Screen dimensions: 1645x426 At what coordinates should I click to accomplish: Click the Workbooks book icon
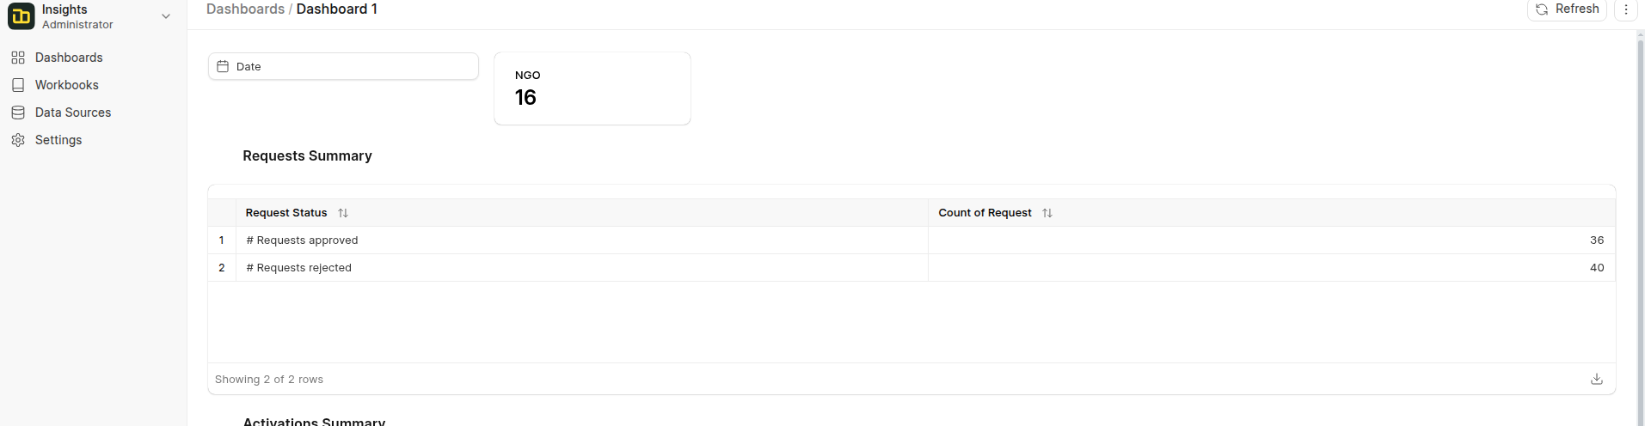tap(18, 85)
